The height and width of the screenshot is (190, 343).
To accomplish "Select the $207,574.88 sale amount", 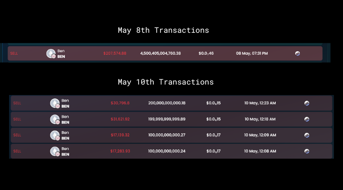I will pyautogui.click(x=115, y=53).
